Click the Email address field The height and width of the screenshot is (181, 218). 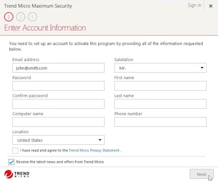58,68
